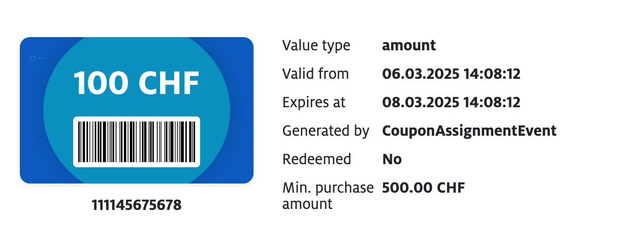
Task: Select the 08.03.2025 14:08:12 expiry date
Action: (451, 103)
